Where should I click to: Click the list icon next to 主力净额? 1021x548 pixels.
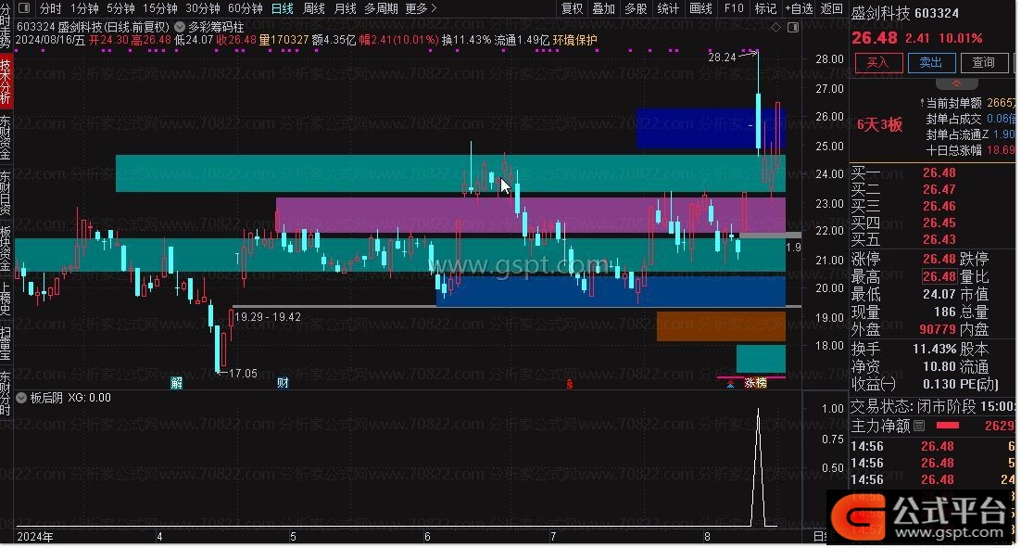pyautogui.click(x=919, y=426)
